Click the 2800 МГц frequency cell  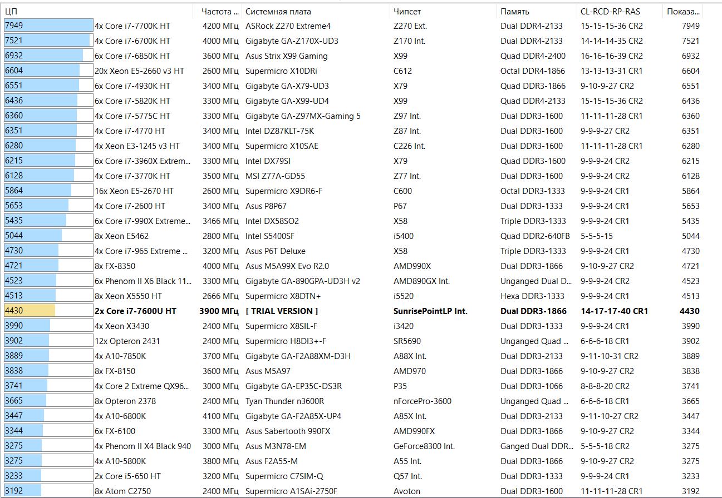pyautogui.click(x=220, y=236)
